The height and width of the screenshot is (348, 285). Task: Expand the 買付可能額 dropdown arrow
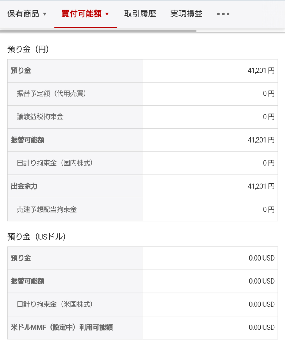[107, 14]
